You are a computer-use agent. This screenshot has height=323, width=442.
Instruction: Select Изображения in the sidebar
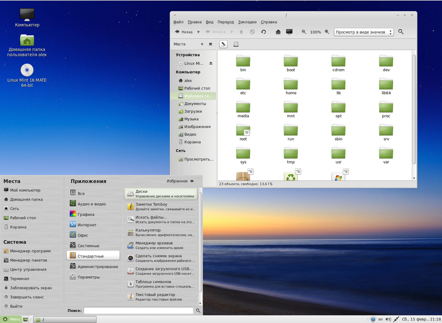point(193,127)
